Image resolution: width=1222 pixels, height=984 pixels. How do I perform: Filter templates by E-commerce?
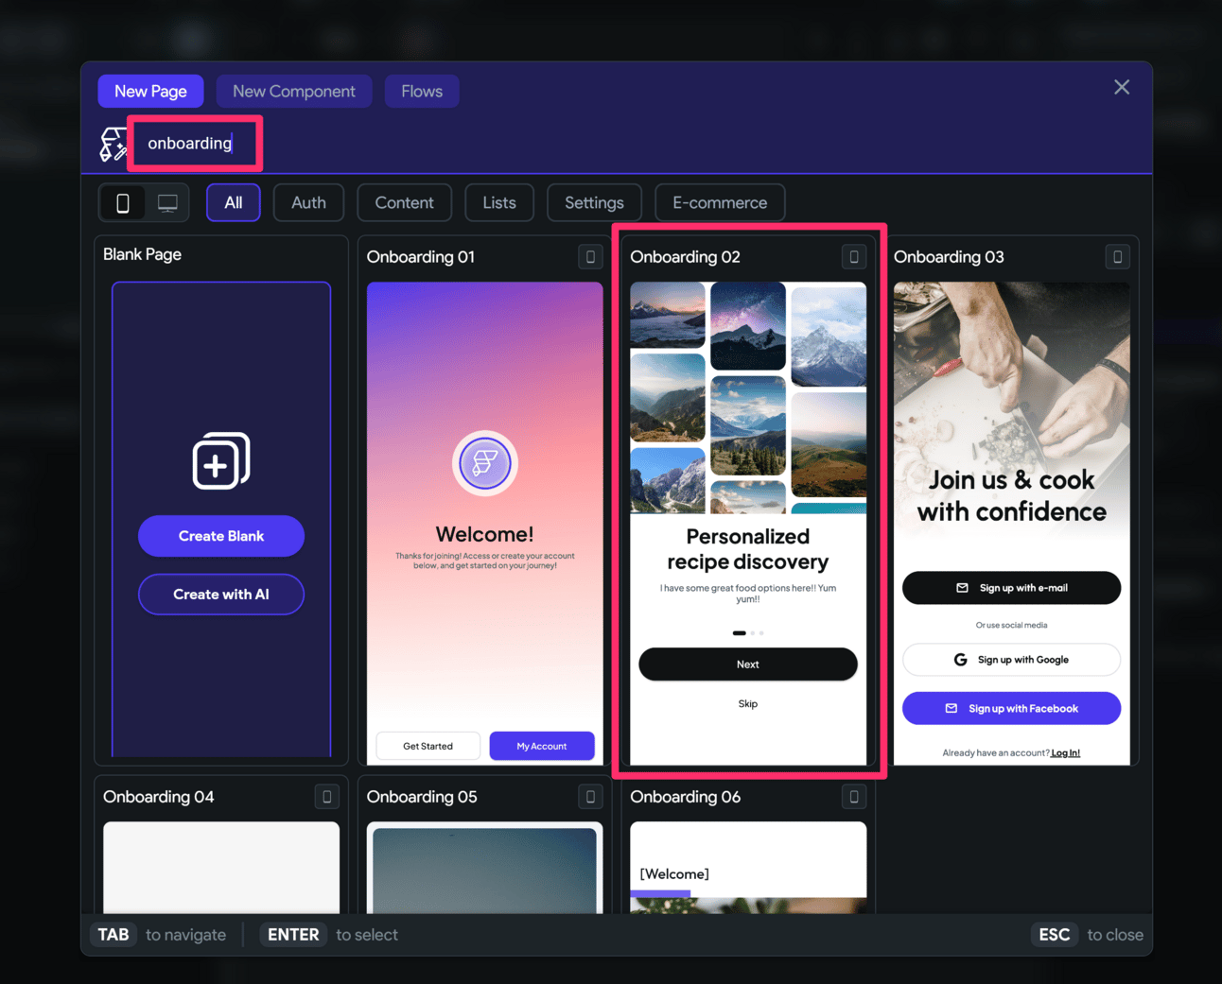720,202
